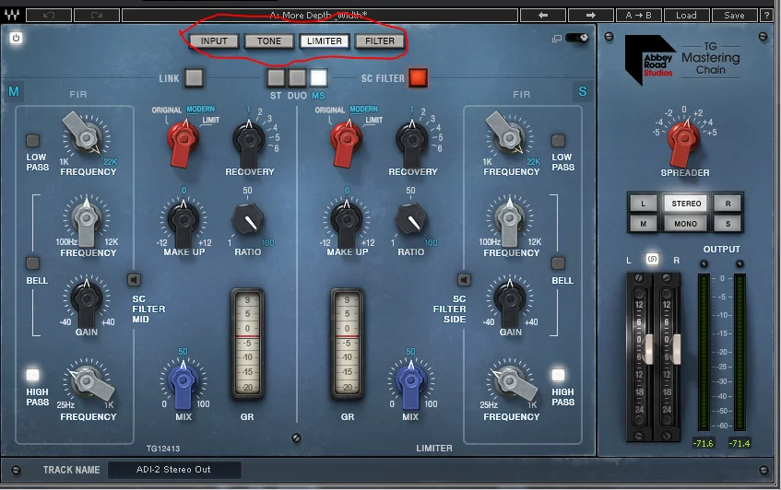Viewport: 781px width, 490px height.
Task: Click the M channel indicator
Action: [x=14, y=91]
